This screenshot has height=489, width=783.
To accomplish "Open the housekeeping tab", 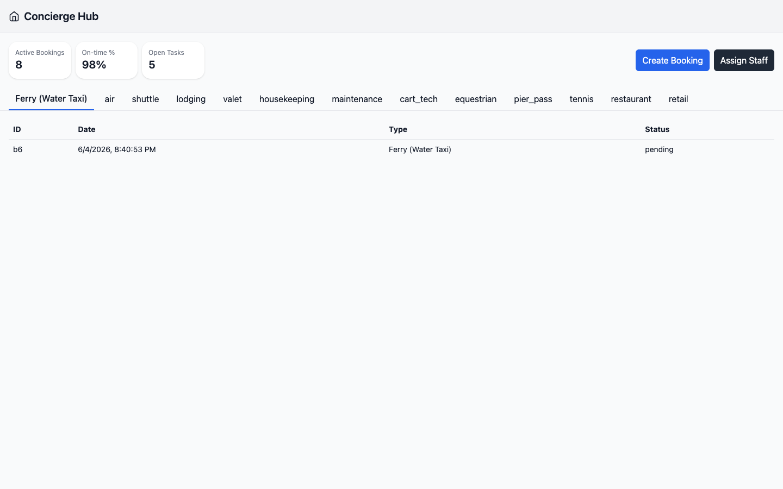I will pyautogui.click(x=287, y=99).
